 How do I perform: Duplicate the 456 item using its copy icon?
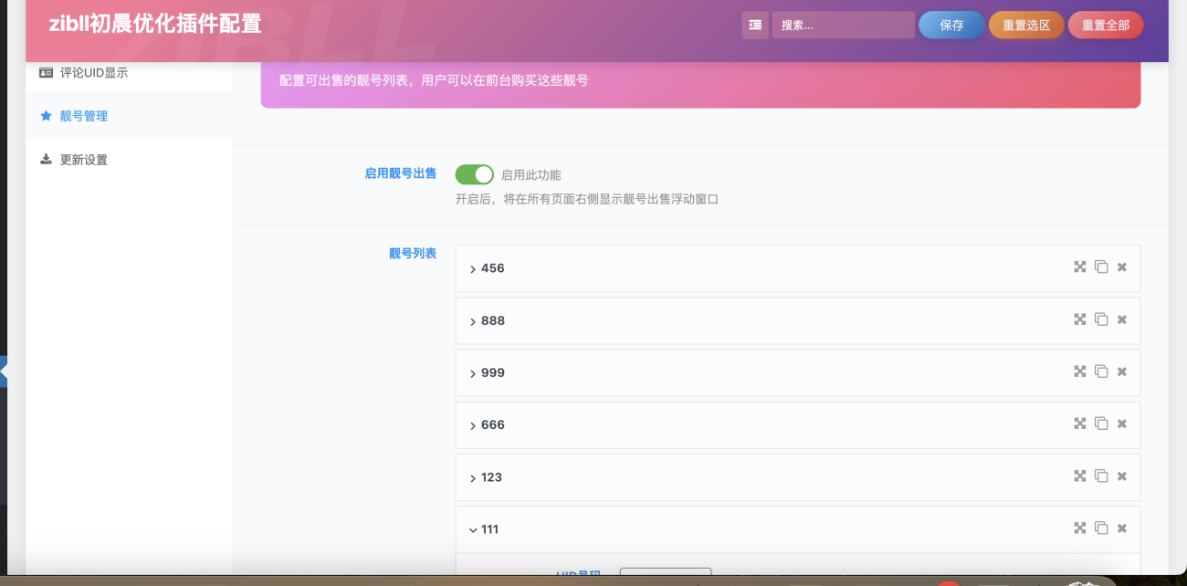pyautogui.click(x=1100, y=267)
